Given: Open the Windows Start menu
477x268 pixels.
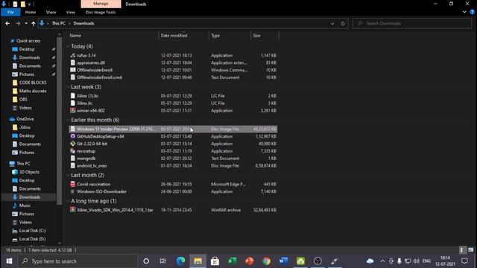Looking at the screenshot, I should (x=9, y=261).
